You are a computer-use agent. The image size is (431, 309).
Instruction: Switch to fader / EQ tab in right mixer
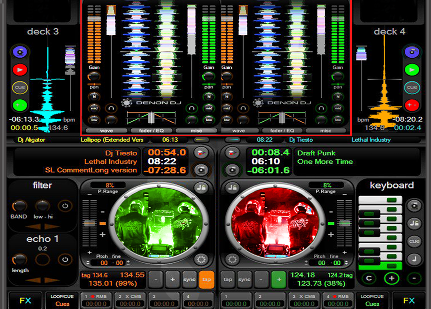[282, 131]
